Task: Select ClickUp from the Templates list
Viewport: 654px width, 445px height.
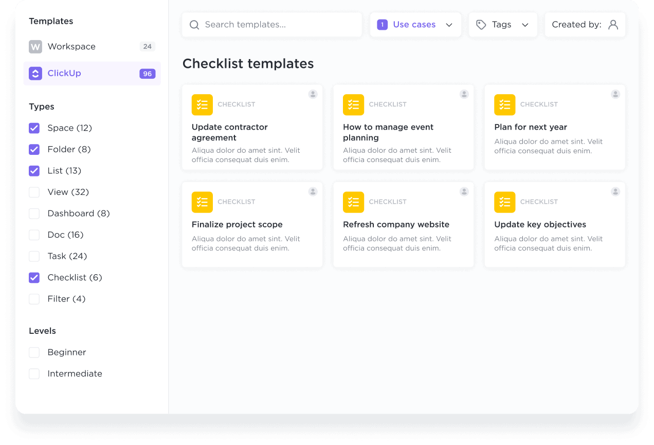Action: (x=64, y=73)
